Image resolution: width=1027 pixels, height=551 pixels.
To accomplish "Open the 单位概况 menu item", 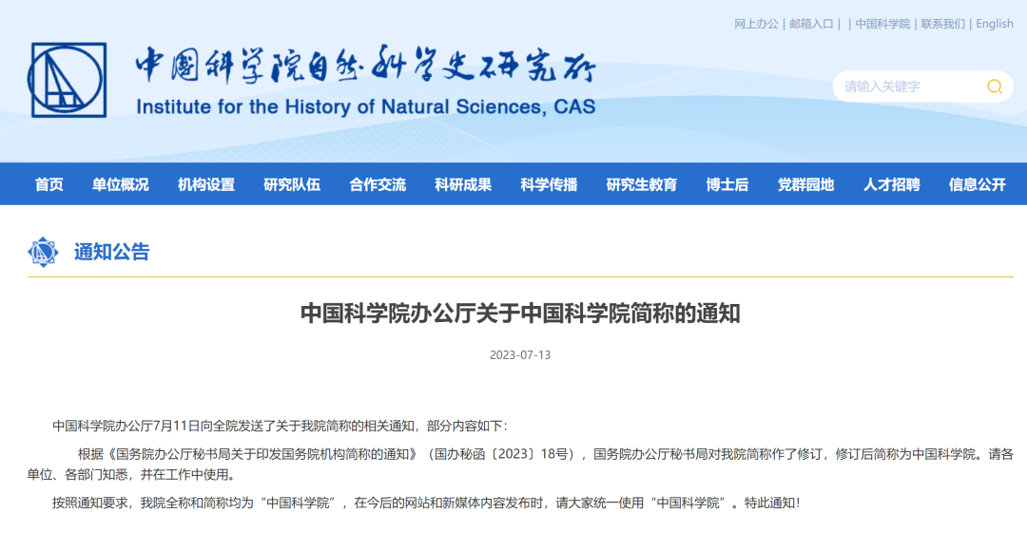I will click(121, 184).
